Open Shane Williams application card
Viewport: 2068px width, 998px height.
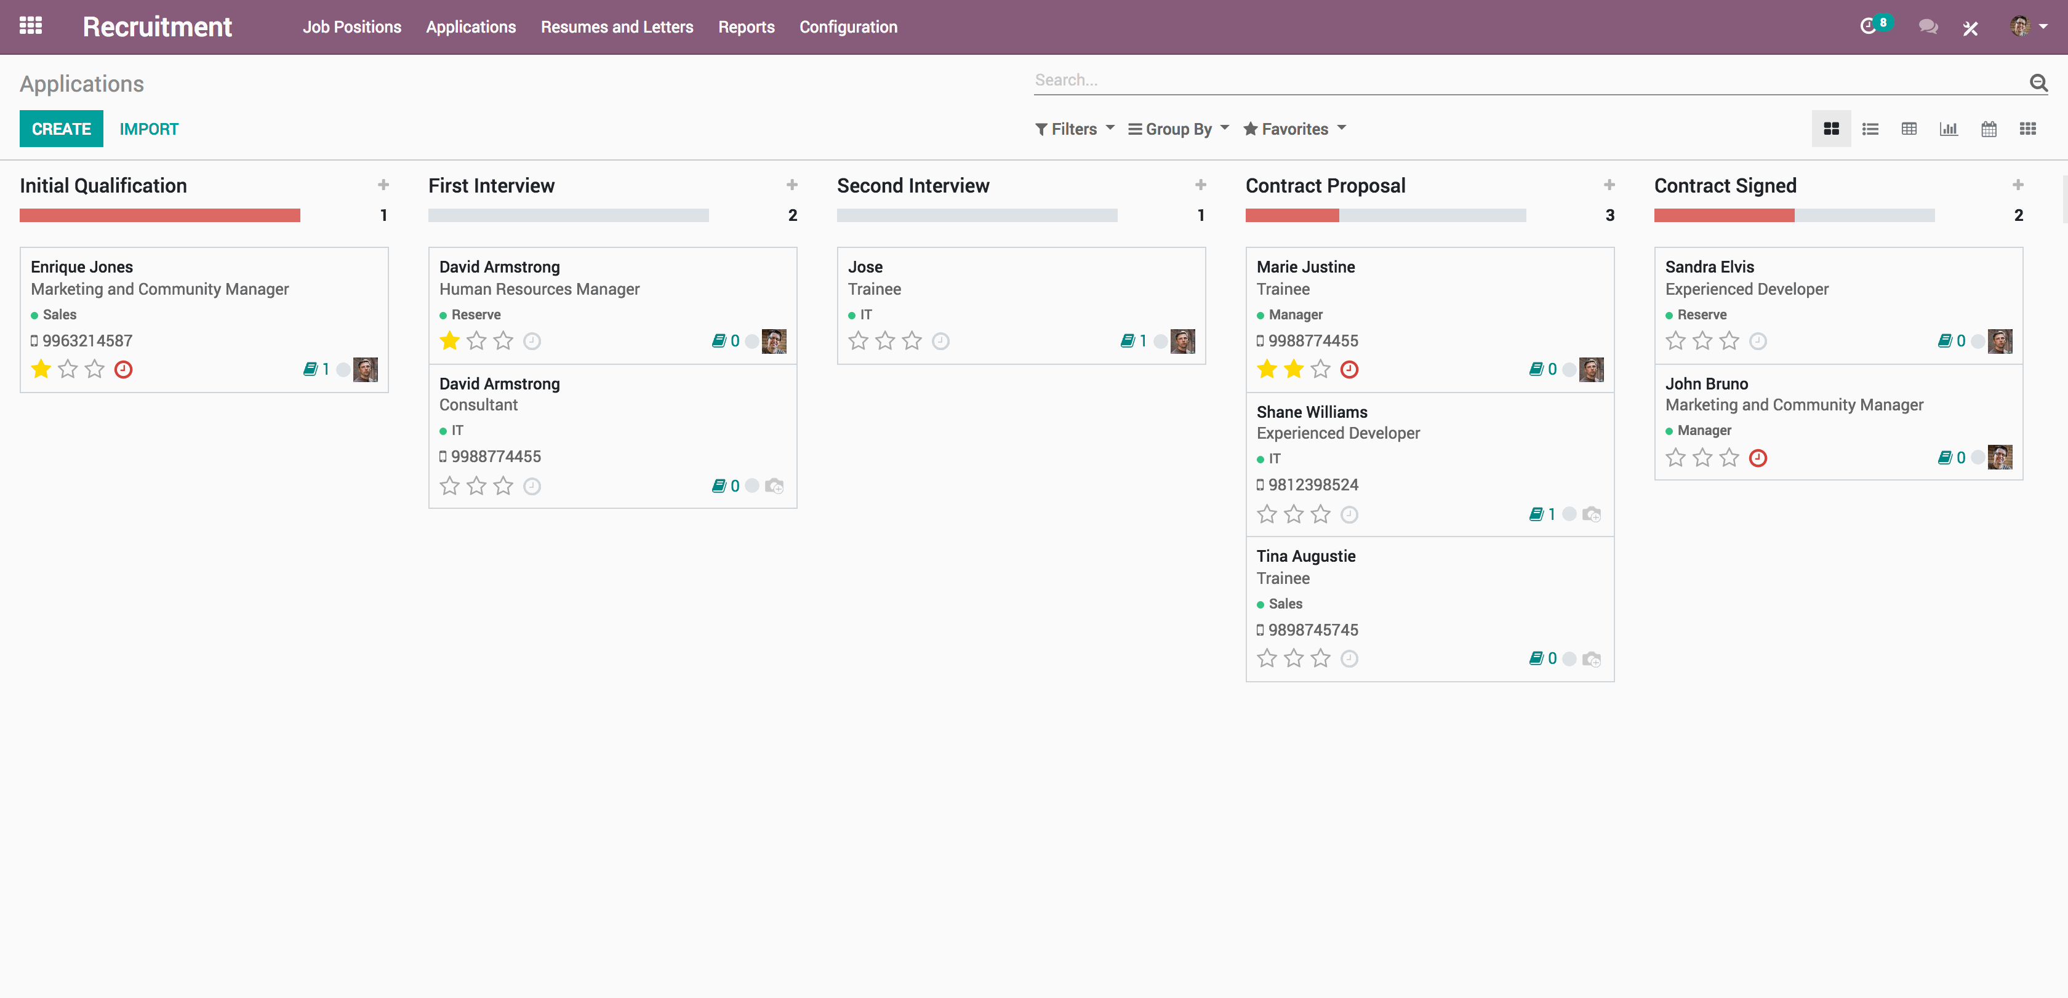(x=1430, y=465)
